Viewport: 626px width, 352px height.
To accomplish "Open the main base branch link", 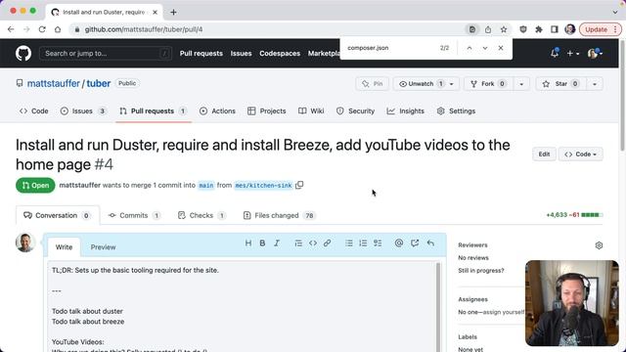I will pos(206,185).
